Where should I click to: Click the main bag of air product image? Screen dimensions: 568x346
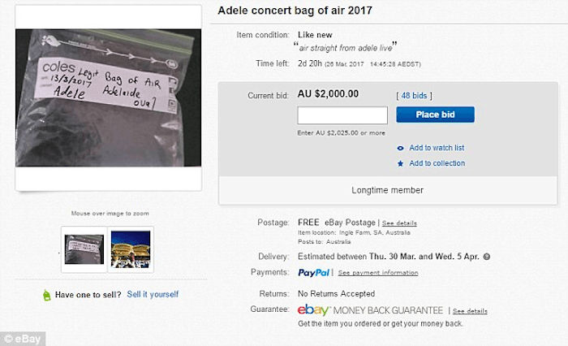click(108, 97)
